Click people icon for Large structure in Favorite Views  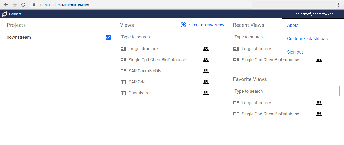pos(319,103)
